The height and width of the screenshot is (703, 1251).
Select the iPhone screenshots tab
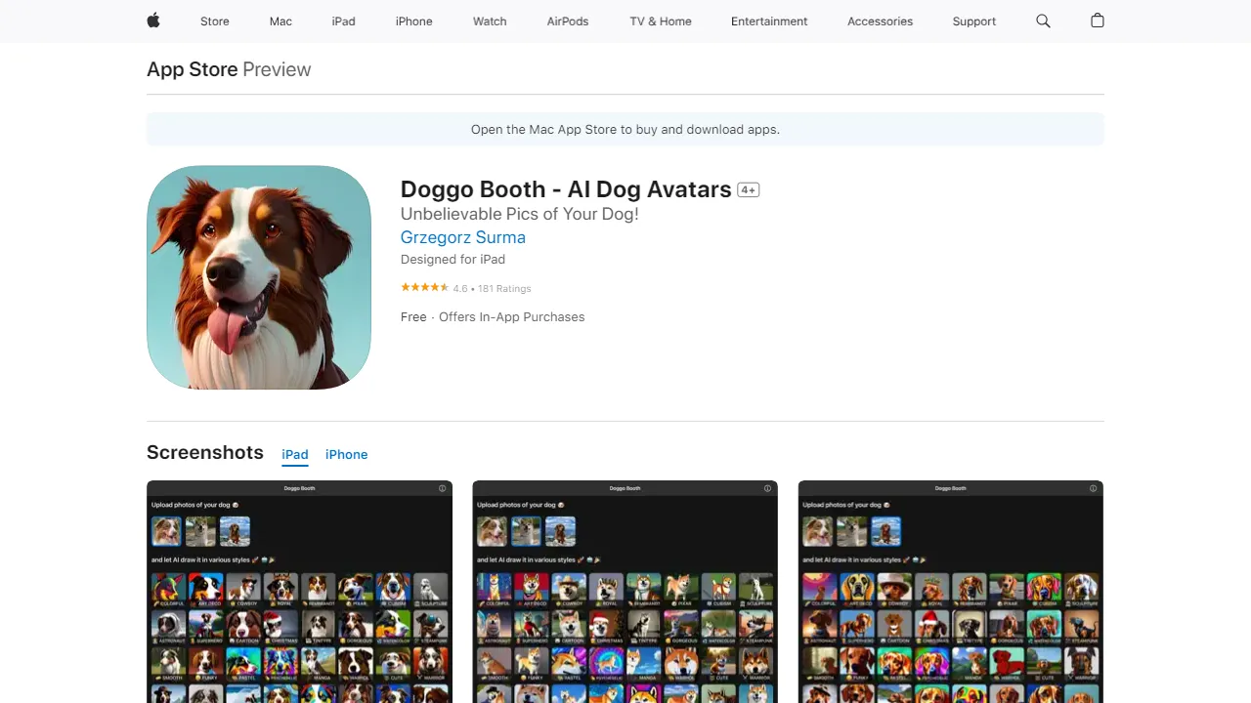pyautogui.click(x=347, y=455)
